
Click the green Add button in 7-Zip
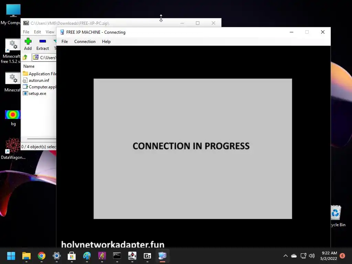pos(28,44)
